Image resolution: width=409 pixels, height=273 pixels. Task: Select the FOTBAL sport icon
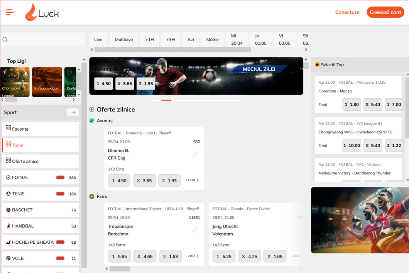point(8,178)
